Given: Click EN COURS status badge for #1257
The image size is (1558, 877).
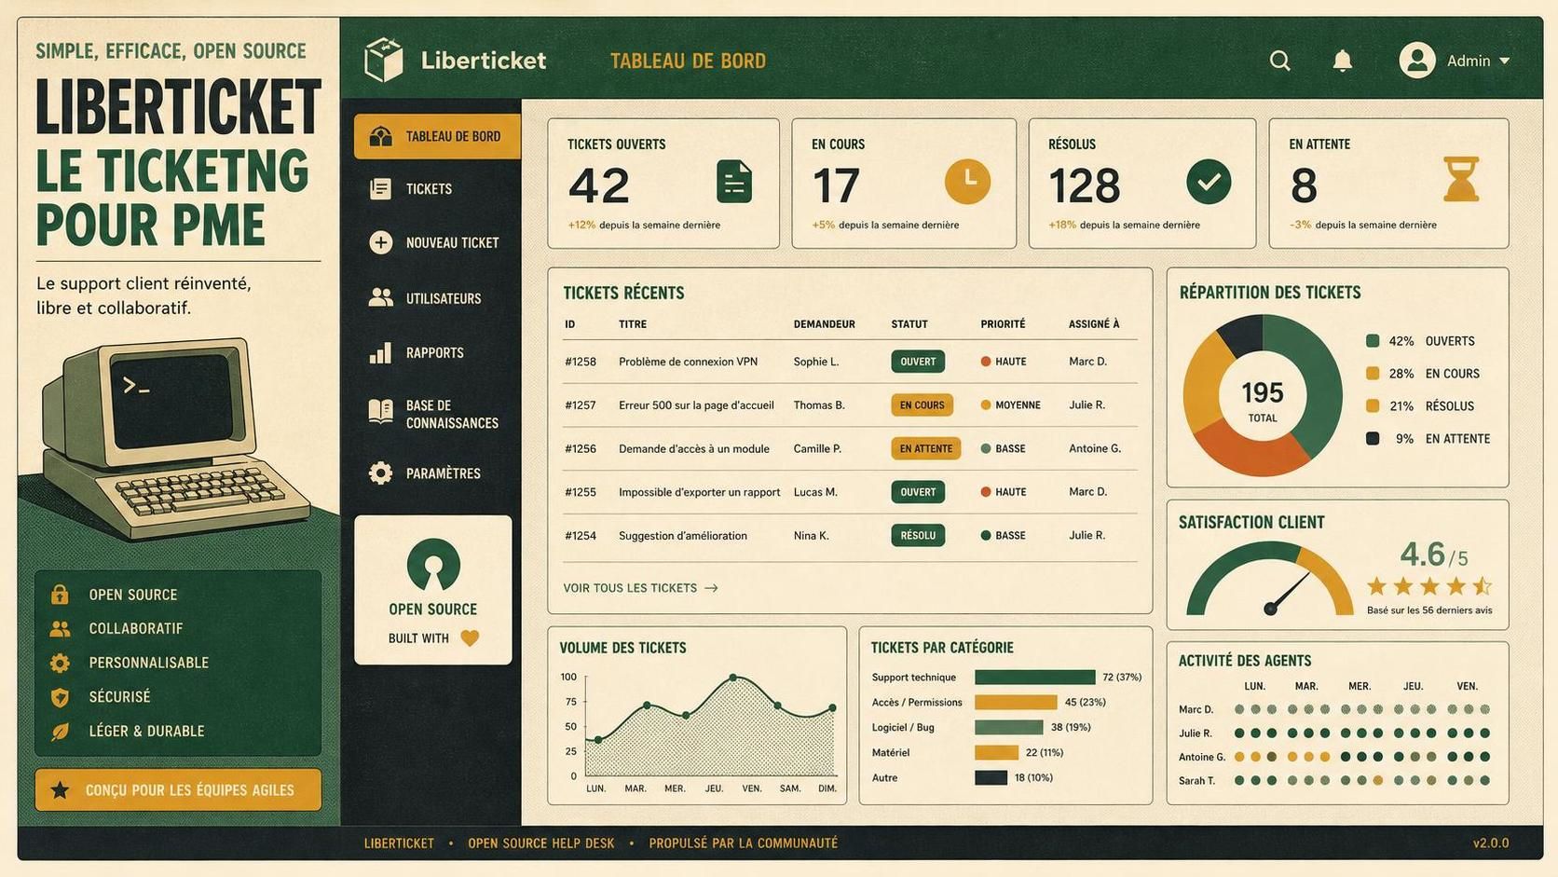Looking at the screenshot, I should pos(922,405).
